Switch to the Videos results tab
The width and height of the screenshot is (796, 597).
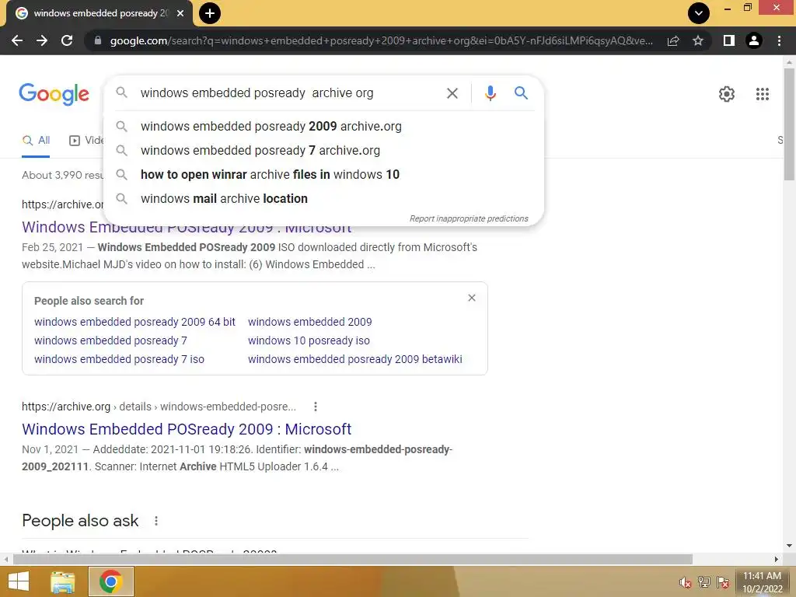(x=86, y=141)
